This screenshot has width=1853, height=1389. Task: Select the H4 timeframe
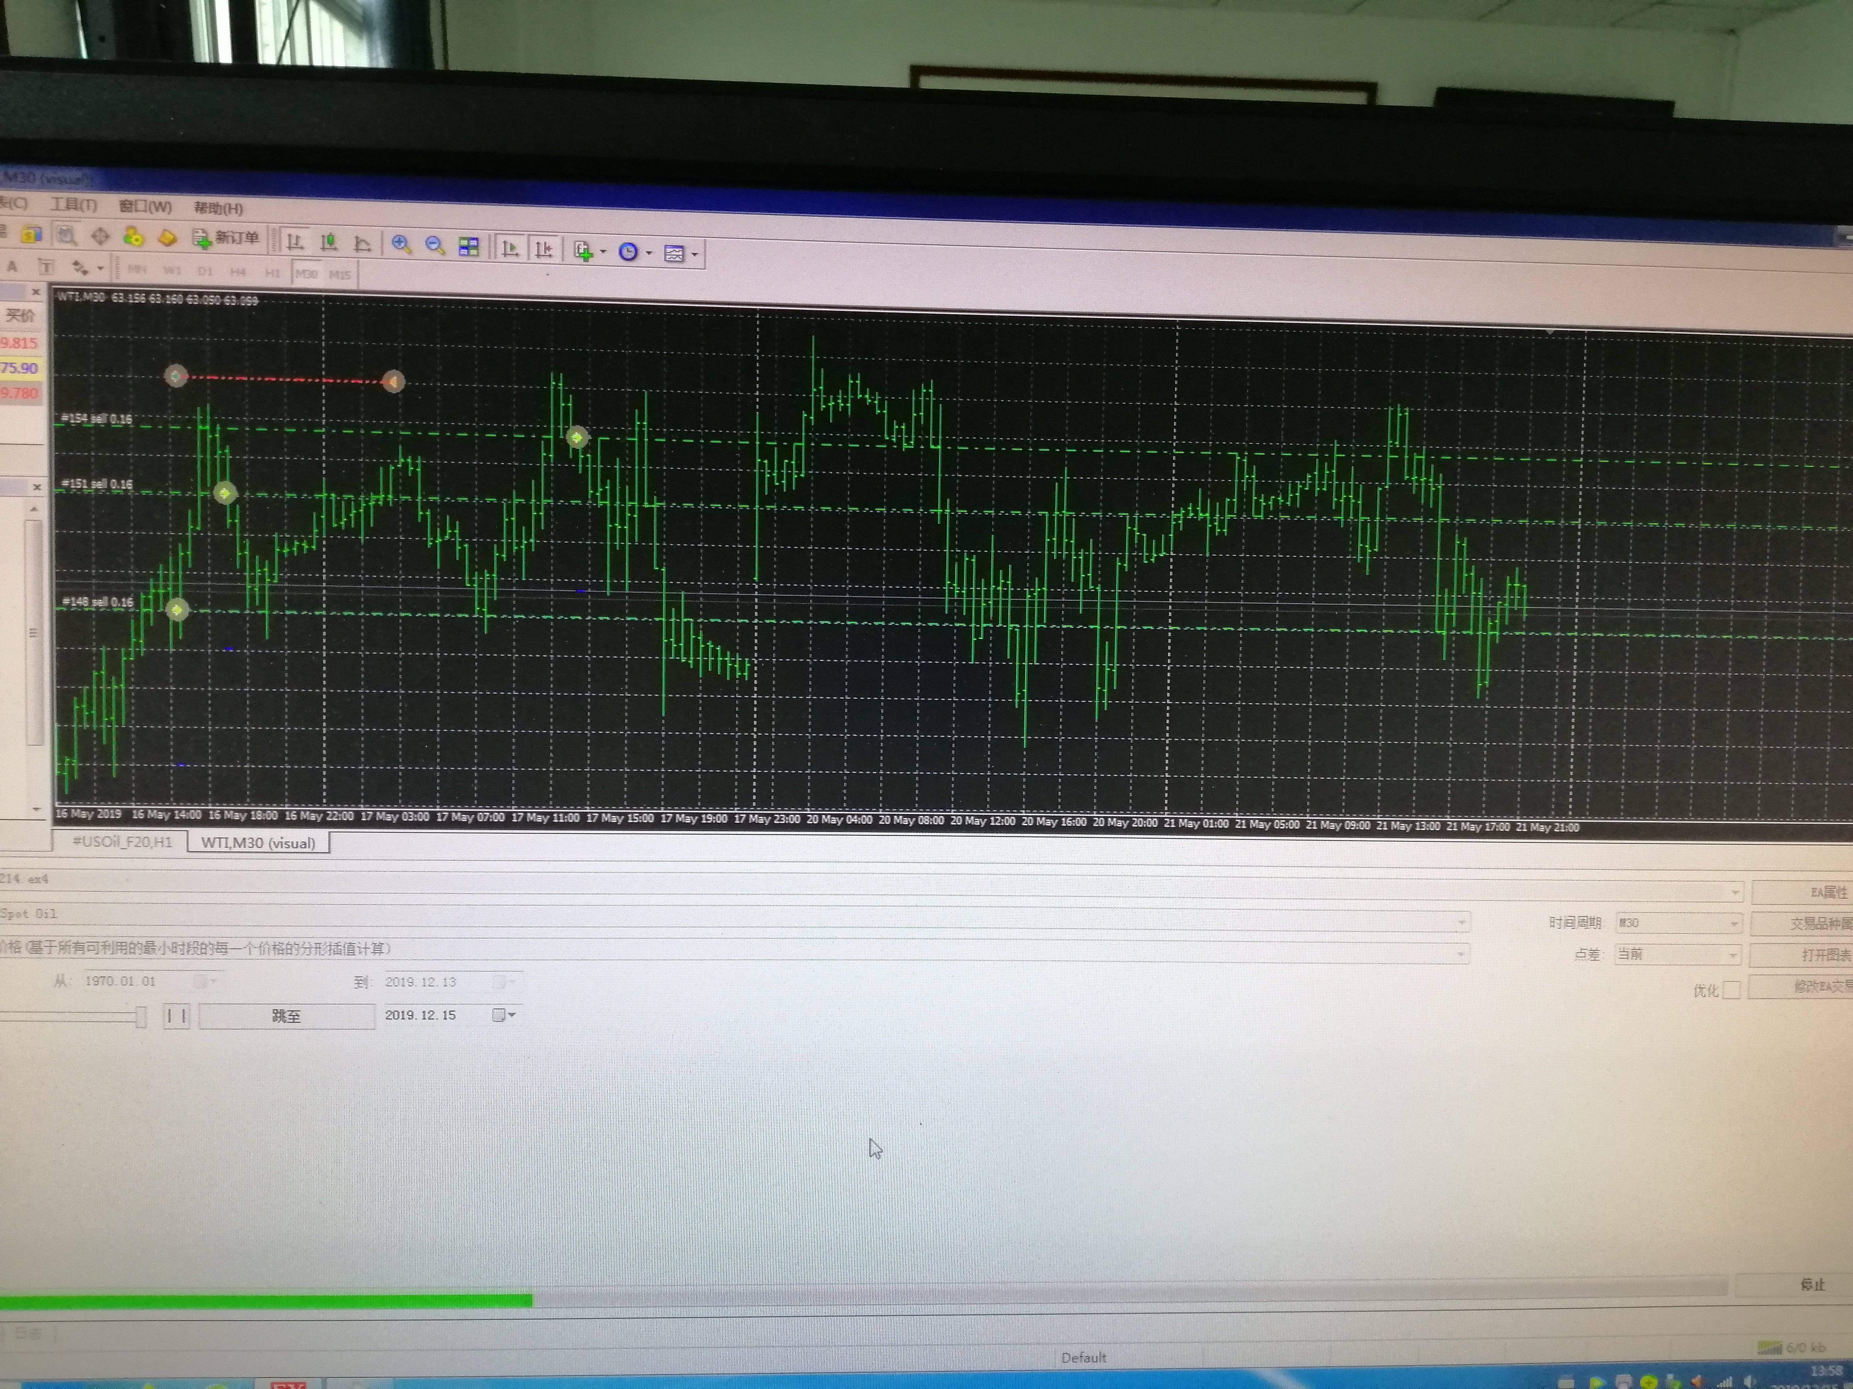pyautogui.click(x=239, y=272)
